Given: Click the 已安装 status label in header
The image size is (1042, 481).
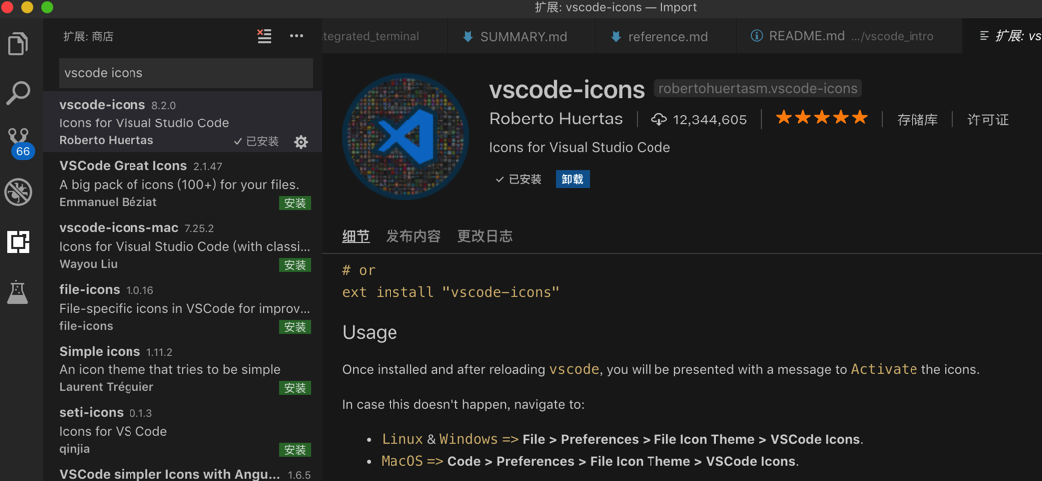Looking at the screenshot, I should click(x=518, y=179).
